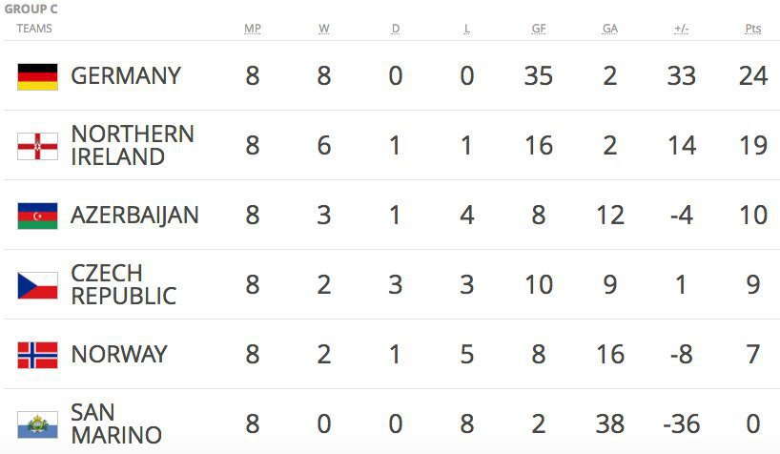Click the Northern Ireland flag icon
This screenshot has height=454, width=780.
[x=37, y=146]
